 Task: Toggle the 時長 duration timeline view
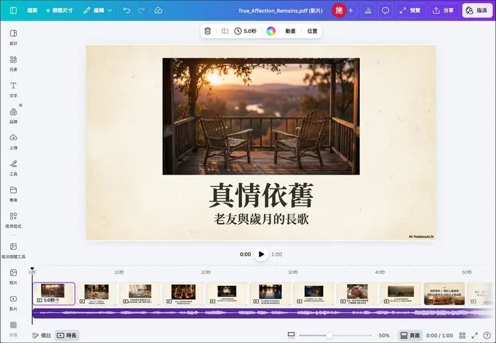[x=67, y=336]
